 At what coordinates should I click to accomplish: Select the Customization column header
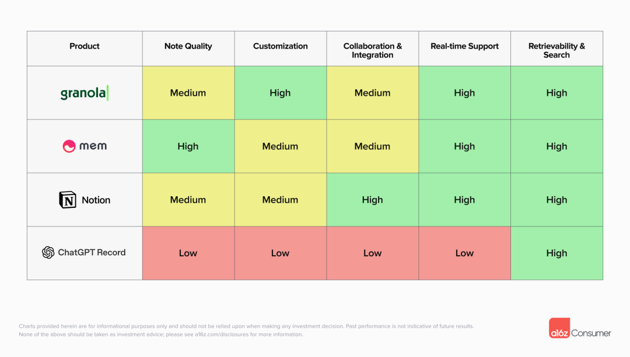coord(280,47)
